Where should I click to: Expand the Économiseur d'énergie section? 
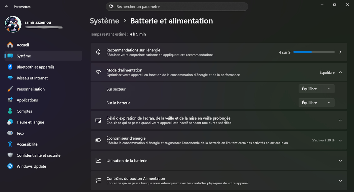click(340, 140)
